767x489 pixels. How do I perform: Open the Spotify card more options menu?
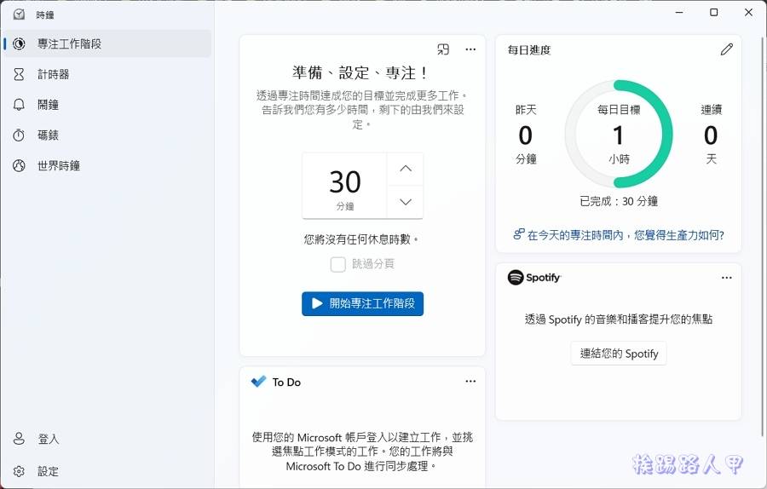[726, 278]
